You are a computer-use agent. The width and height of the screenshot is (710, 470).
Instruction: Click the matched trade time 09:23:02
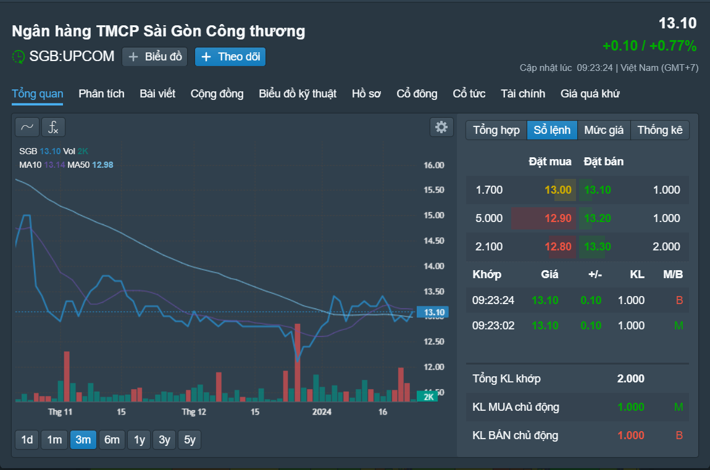tap(493, 326)
